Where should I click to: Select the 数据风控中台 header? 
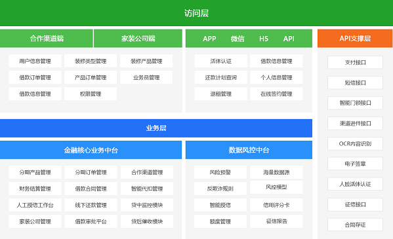point(249,150)
